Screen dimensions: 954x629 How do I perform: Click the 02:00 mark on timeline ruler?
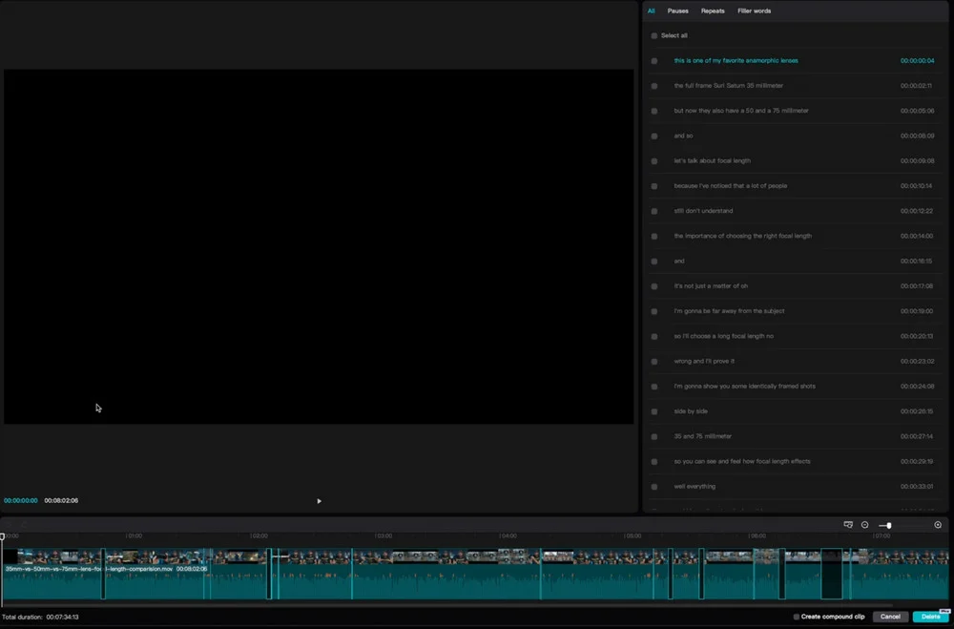[259, 535]
